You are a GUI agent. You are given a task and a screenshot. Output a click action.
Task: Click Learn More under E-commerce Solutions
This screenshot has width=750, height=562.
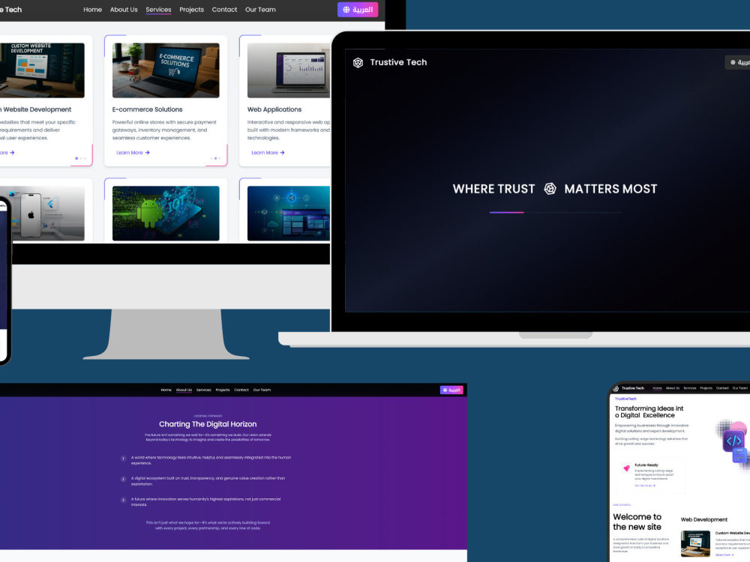pyautogui.click(x=133, y=152)
